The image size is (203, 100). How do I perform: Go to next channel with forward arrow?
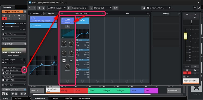tap(34, 8)
